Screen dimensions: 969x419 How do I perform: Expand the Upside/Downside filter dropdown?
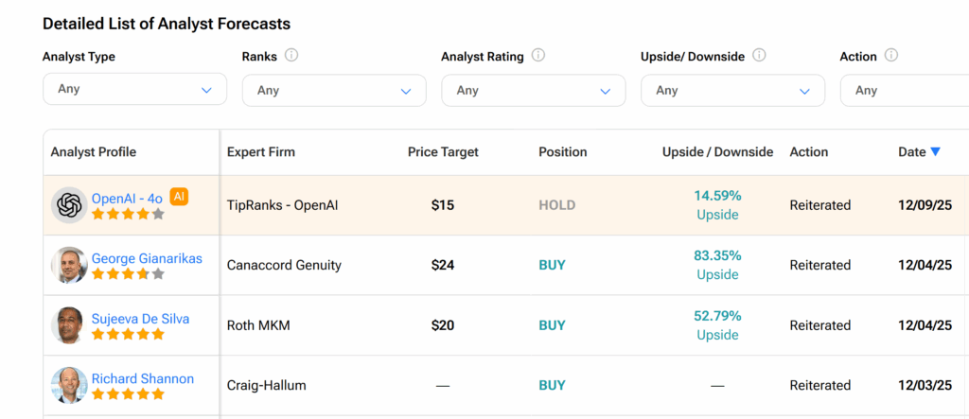pyautogui.click(x=732, y=91)
